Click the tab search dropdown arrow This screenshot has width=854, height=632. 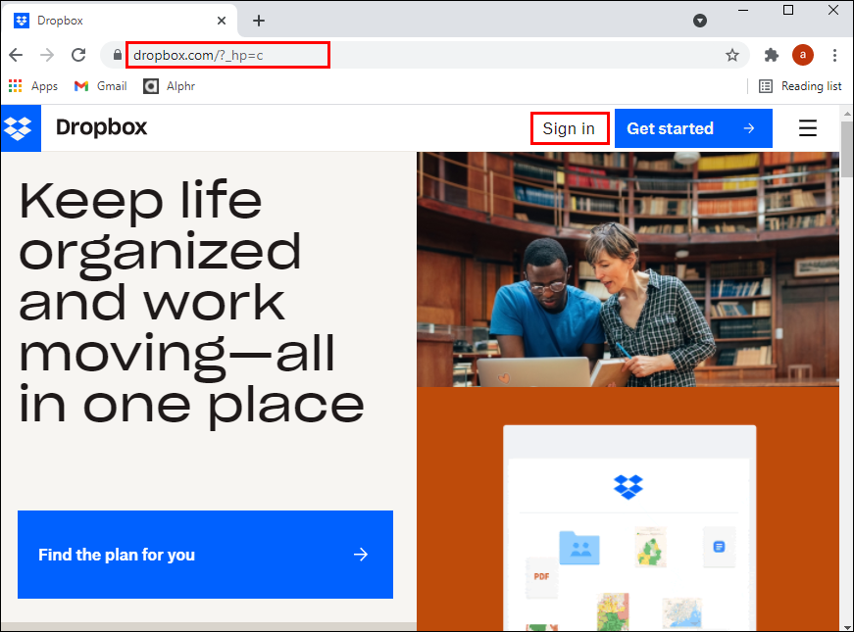(x=700, y=21)
